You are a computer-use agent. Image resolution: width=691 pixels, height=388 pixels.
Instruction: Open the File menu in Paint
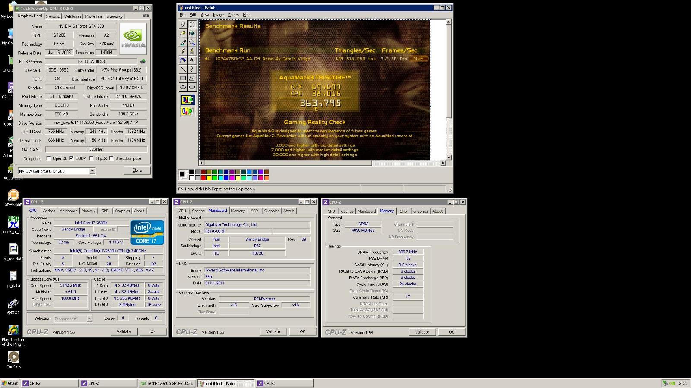[183, 15]
